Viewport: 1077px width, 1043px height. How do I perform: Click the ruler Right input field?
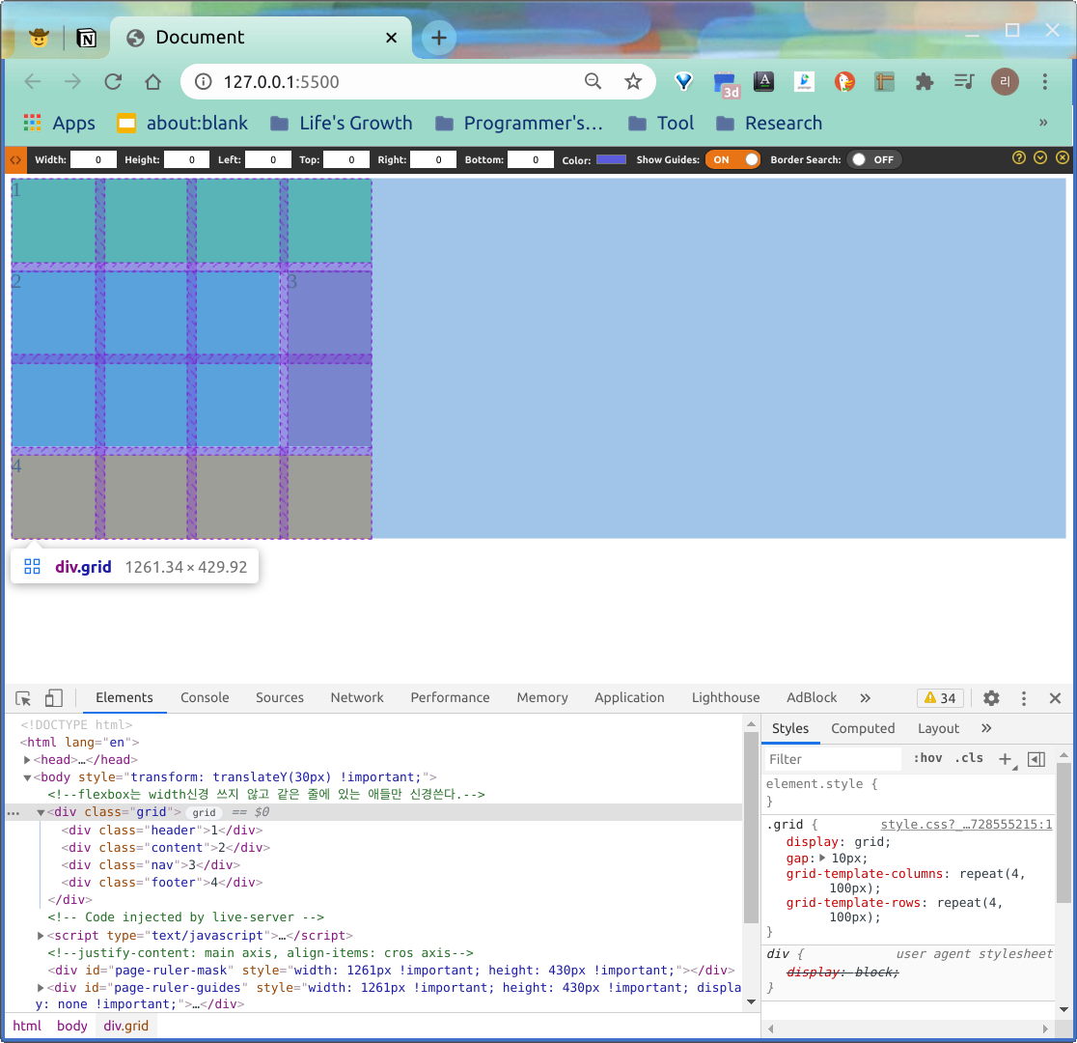point(433,159)
